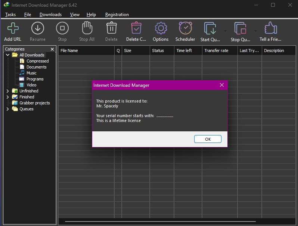Click the Tell a Friend thumbs-up icon
298x226 pixels.
pos(271,28)
